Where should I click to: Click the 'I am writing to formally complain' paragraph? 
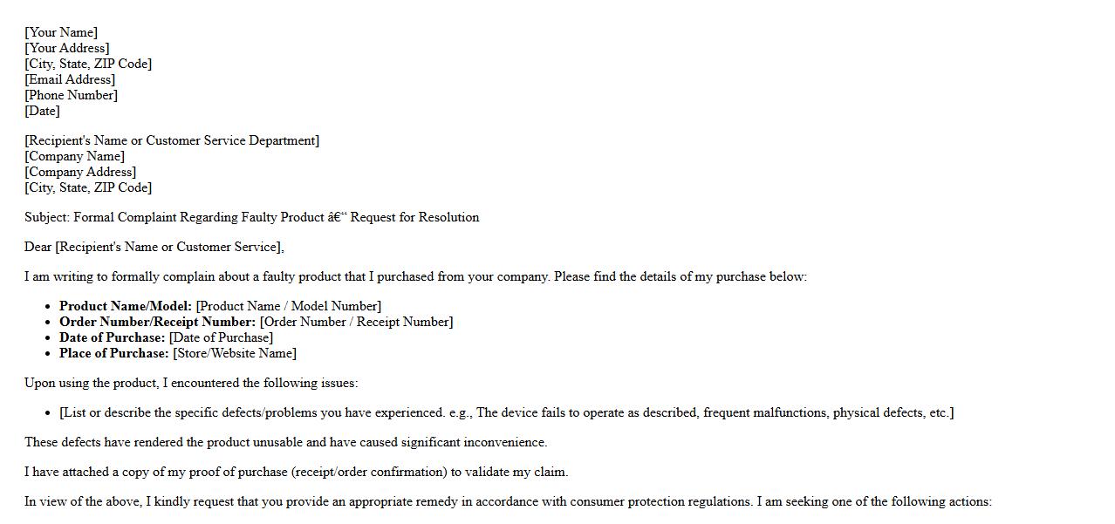click(x=415, y=276)
